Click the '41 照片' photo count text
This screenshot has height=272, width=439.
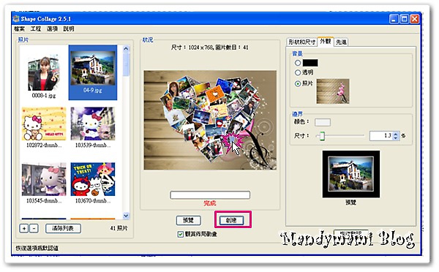(x=119, y=228)
